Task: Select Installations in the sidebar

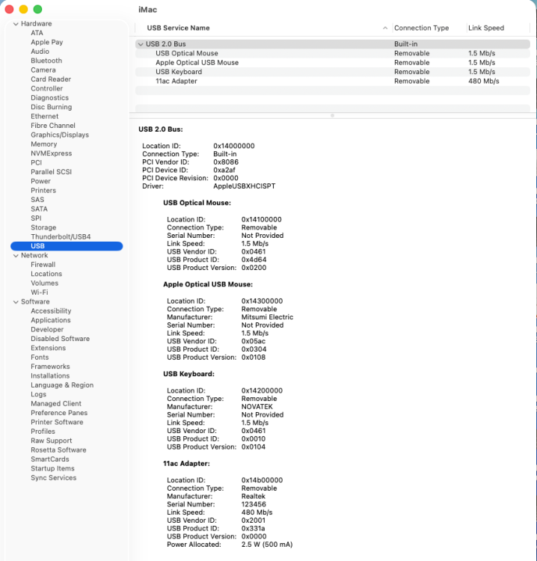Action: pos(50,377)
